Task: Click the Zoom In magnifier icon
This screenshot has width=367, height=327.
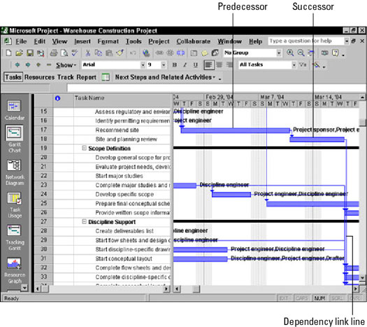Action: pos(290,53)
